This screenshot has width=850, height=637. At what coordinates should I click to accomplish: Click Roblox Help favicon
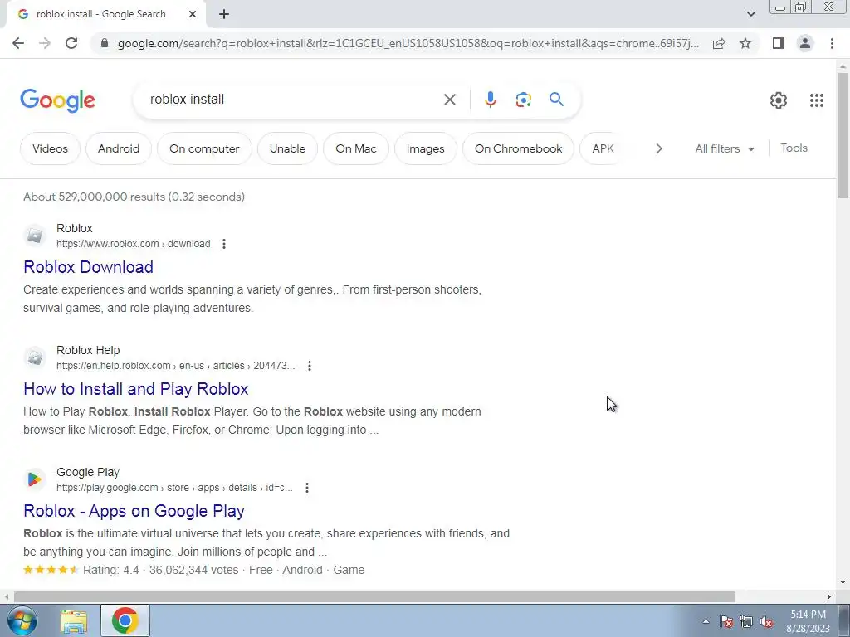tap(35, 357)
